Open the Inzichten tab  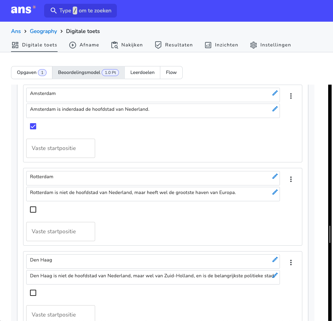tap(221, 45)
